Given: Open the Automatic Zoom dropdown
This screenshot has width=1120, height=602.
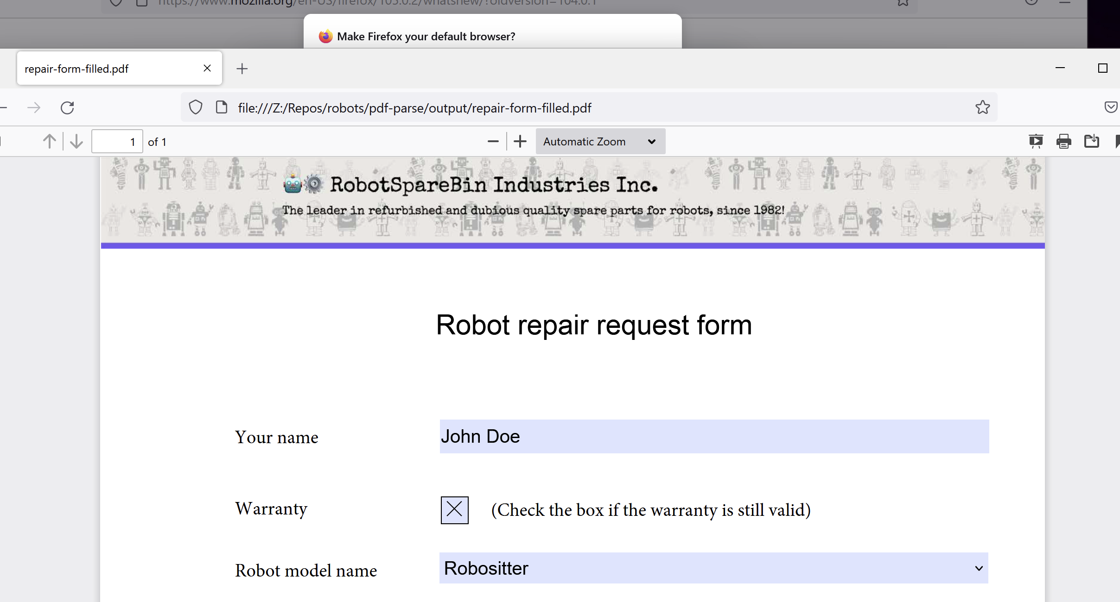Looking at the screenshot, I should [x=599, y=141].
